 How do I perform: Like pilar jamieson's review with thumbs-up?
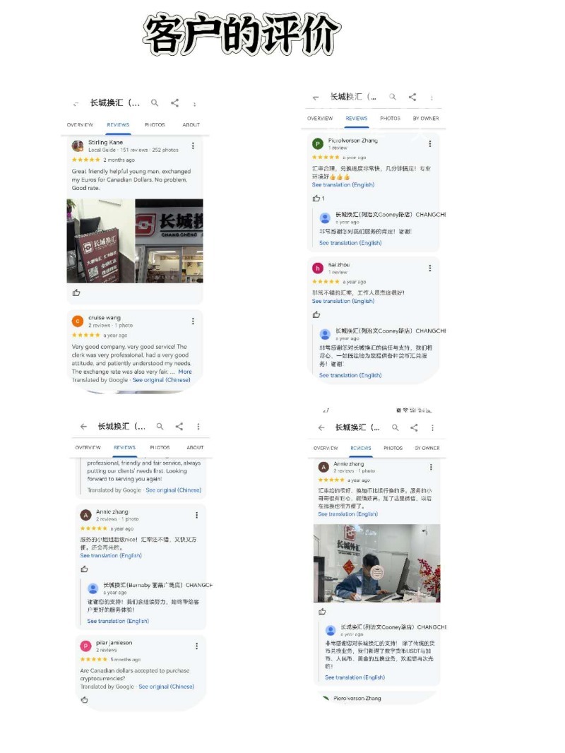[x=85, y=700]
